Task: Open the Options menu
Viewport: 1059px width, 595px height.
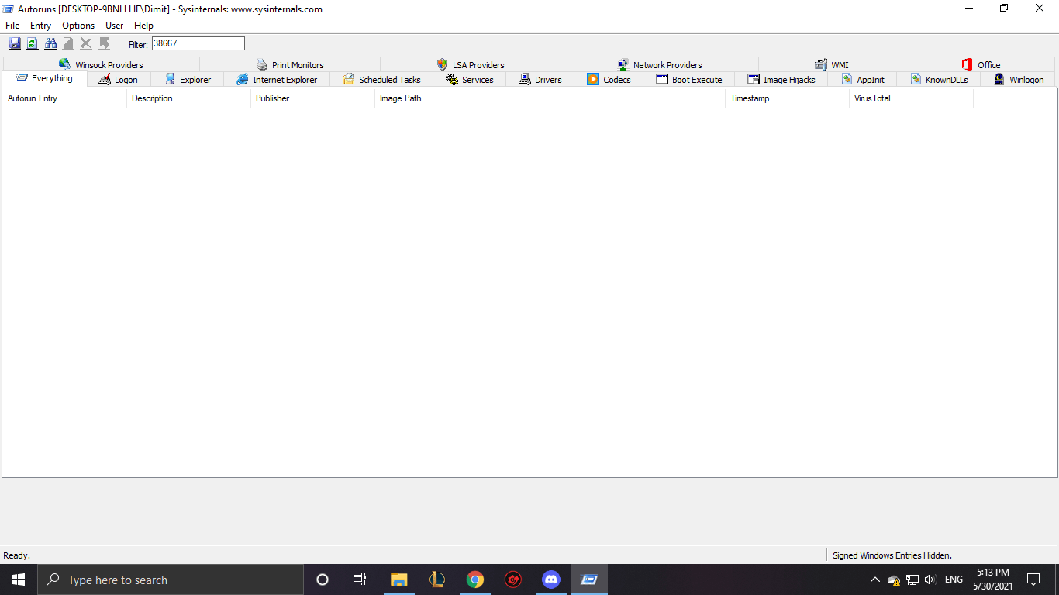Action: point(78,26)
